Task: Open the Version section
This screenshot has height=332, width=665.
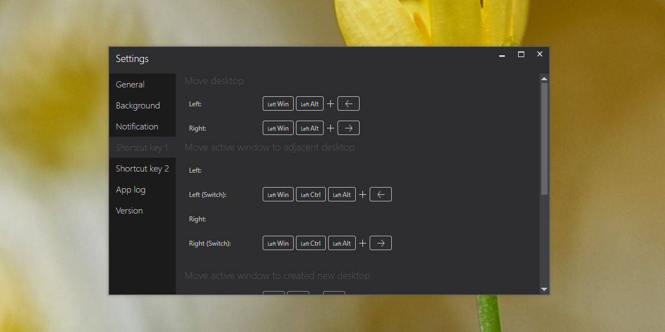Action: tap(142, 210)
